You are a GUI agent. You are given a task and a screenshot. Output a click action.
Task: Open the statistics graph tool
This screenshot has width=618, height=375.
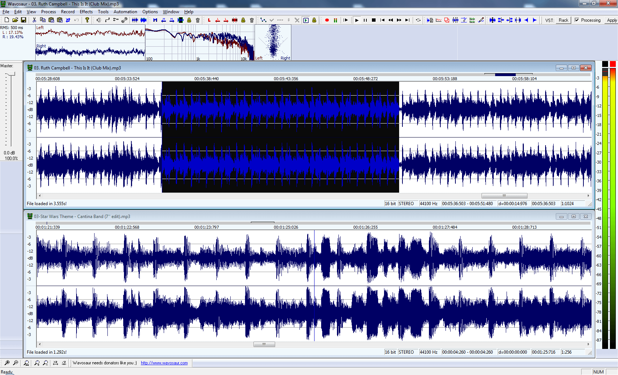[x=438, y=20]
